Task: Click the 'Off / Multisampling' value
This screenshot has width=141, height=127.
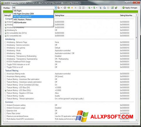Action: (62, 59)
